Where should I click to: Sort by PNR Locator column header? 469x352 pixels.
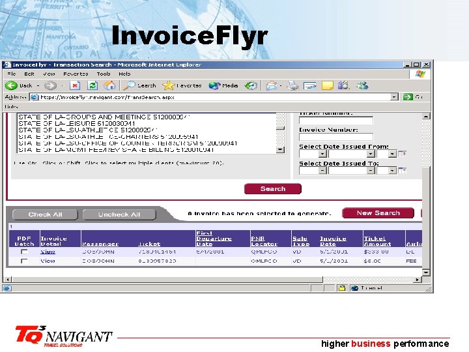coord(264,241)
